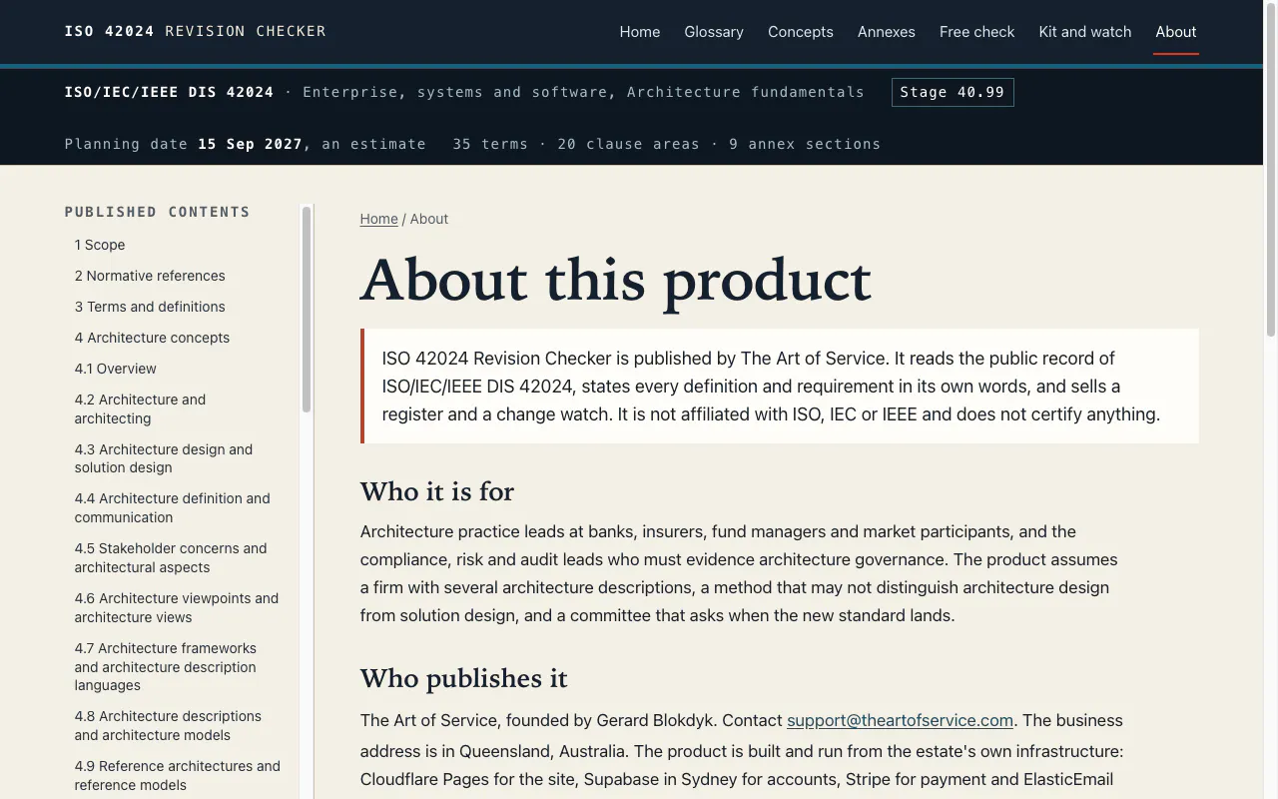
Task: Click the ISO/IEC/IEEE DIS 42024 title text
Action: coord(169,92)
